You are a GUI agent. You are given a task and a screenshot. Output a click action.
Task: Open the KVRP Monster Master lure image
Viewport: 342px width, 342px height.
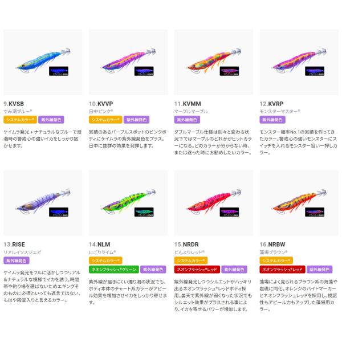299,62
